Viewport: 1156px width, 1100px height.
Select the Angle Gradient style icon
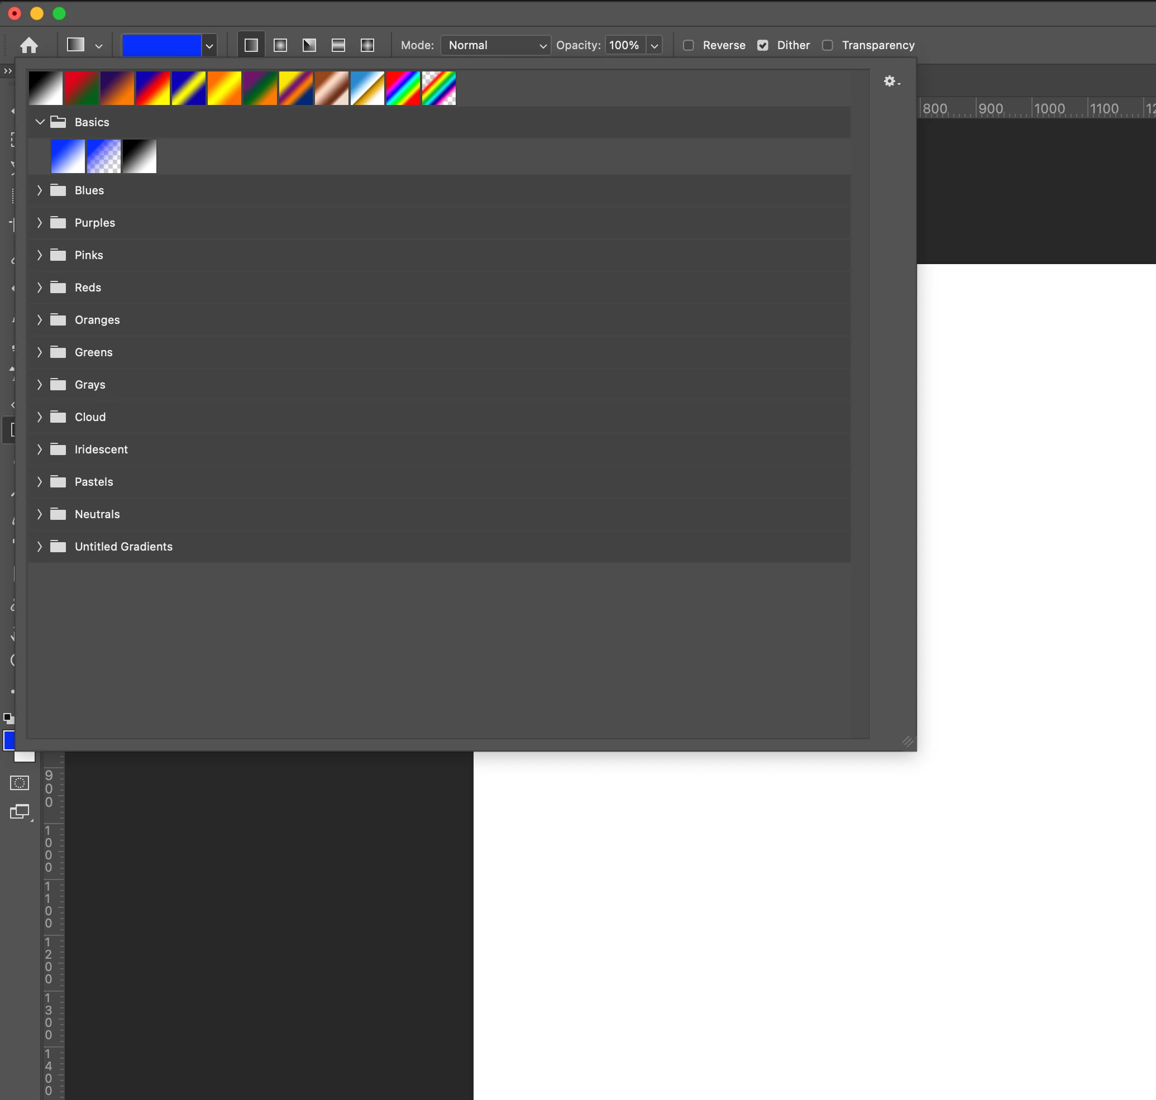[309, 45]
